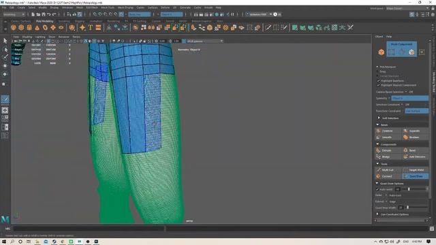Click the Redo arrow on the status line

coord(54,14)
